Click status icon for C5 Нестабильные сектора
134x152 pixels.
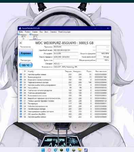click(21, 109)
